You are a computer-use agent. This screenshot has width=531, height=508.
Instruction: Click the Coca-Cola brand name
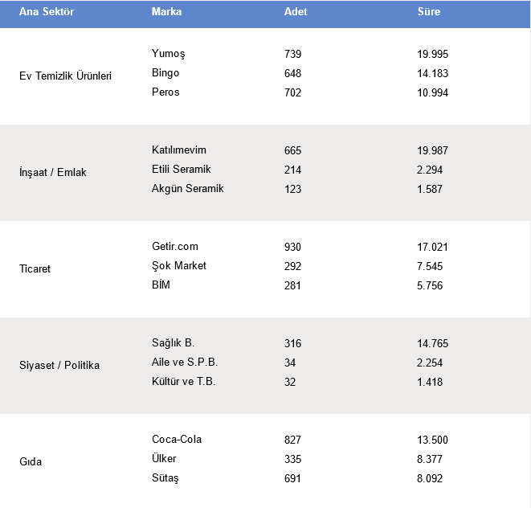[177, 440]
